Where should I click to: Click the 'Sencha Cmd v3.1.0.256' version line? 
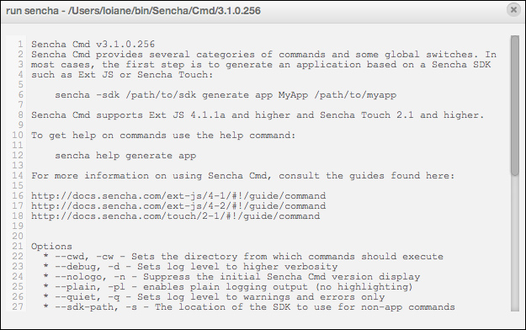pos(93,45)
